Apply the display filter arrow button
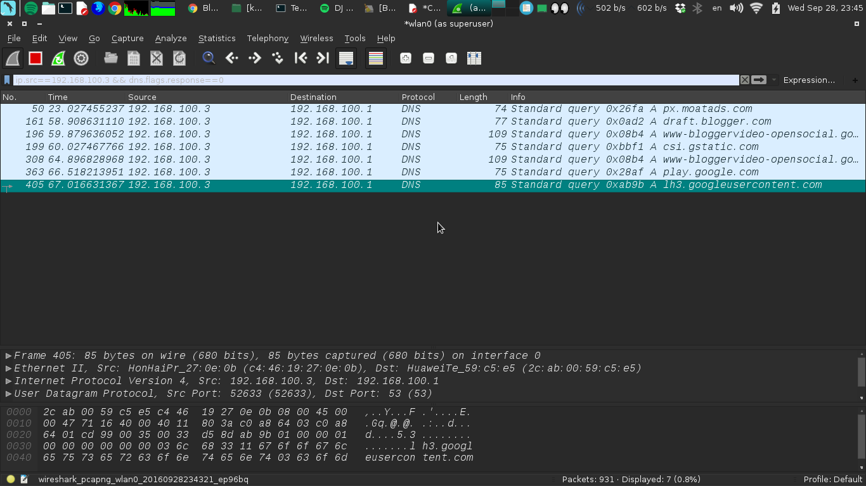The height and width of the screenshot is (486, 866). 759,80
